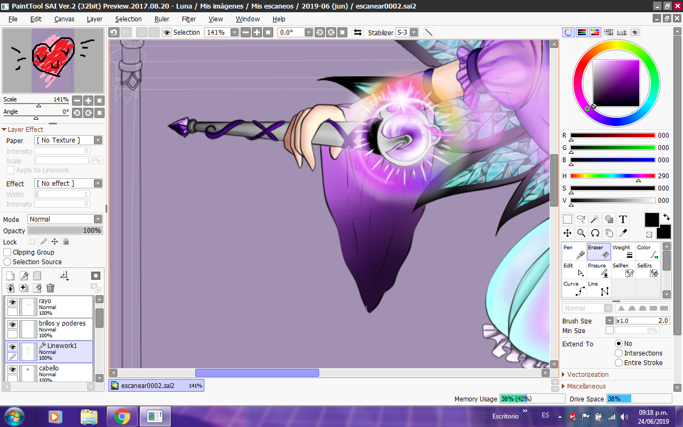This screenshot has width=683, height=427.
Task: Delete the current layer with trash icon
Action: pos(50,288)
